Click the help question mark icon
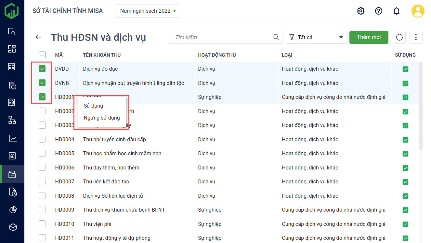The height and width of the screenshot is (243, 431). click(x=378, y=11)
